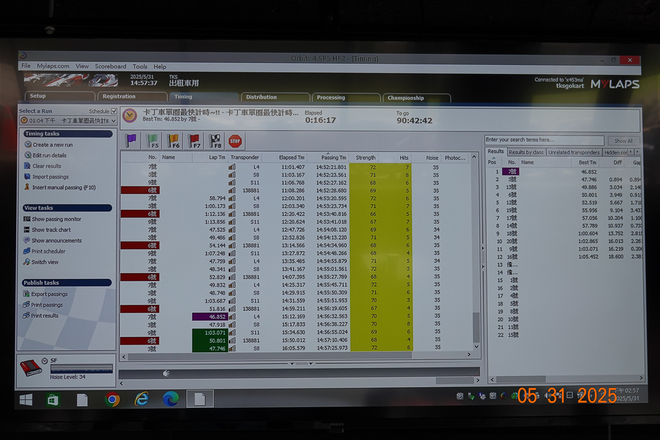Open Google Chrome from the taskbar

112,400
